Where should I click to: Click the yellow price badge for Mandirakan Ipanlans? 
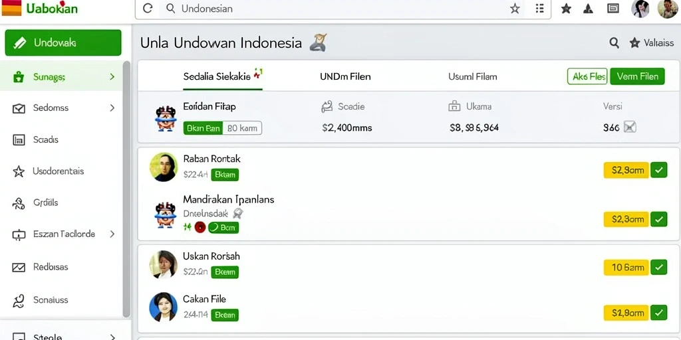(x=626, y=219)
